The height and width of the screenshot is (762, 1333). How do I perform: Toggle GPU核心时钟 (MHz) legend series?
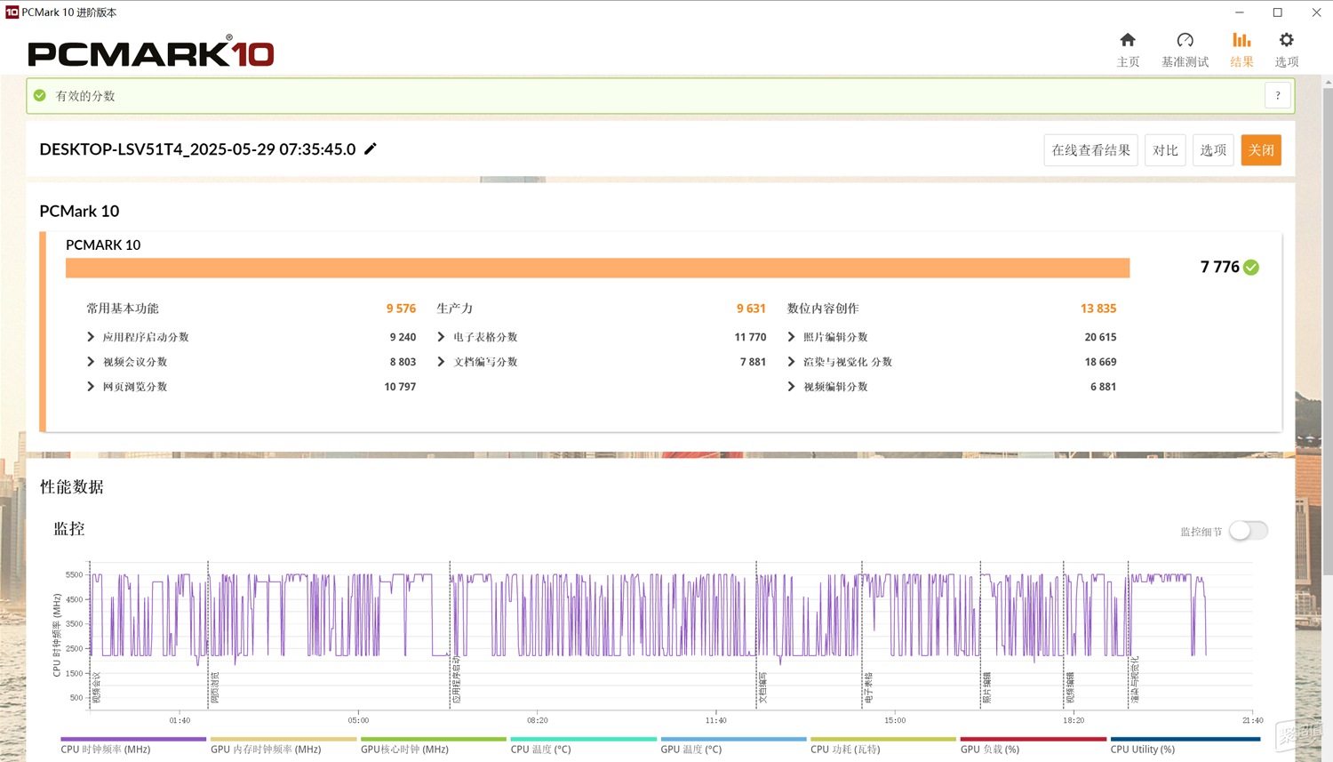click(434, 745)
